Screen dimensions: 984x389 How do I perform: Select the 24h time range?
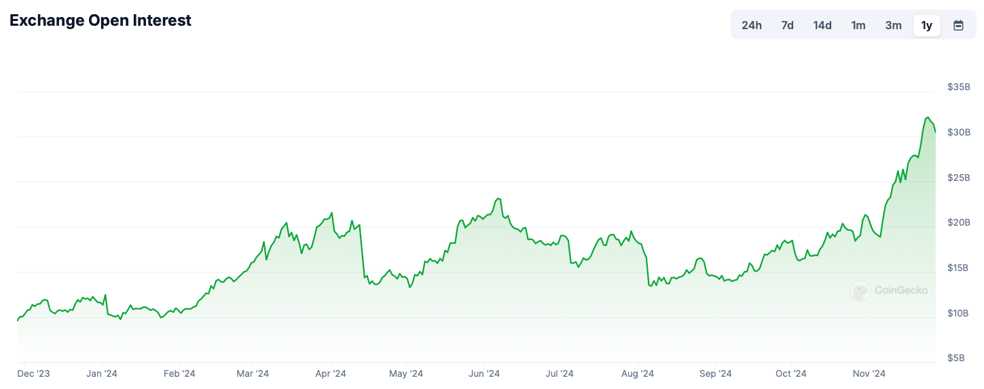click(x=751, y=26)
